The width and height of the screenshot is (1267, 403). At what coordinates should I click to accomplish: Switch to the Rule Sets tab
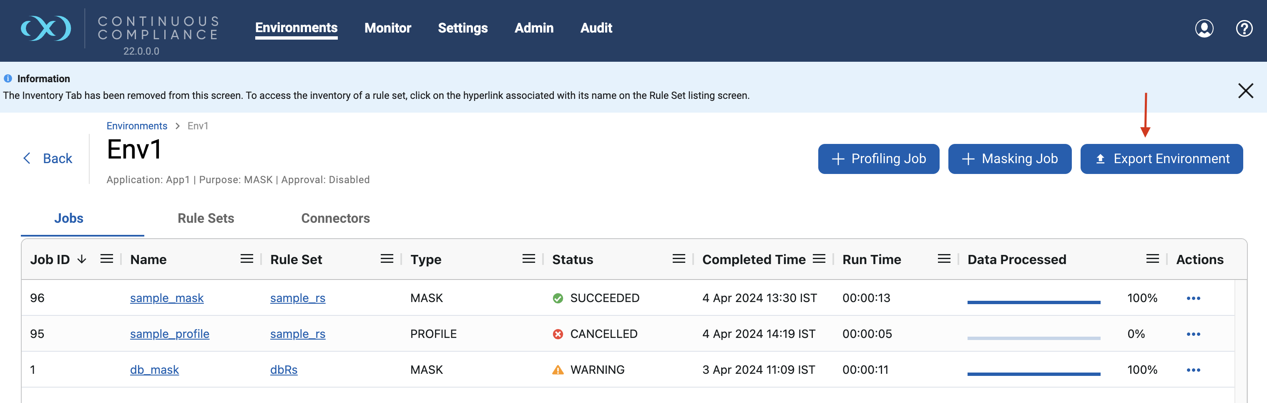[x=206, y=218]
